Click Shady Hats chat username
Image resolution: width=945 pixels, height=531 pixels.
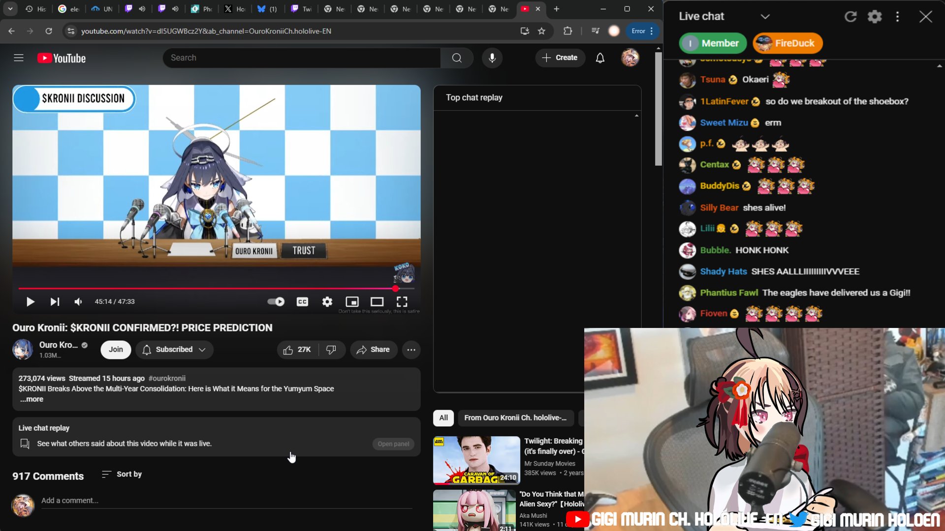click(723, 271)
